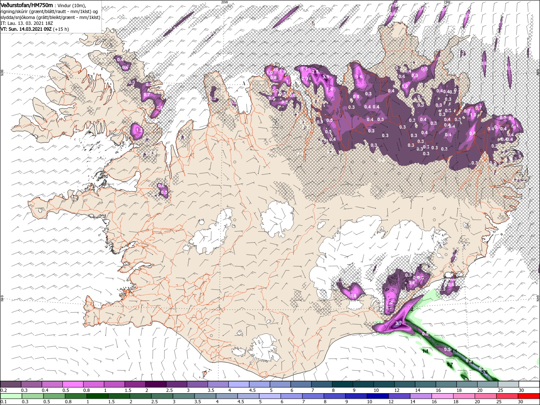Select upper legend swatch starting at 12
Screen dimensions: 540x405
405,384
